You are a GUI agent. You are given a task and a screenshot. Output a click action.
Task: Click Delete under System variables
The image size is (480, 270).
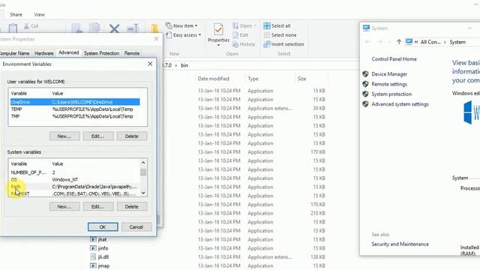tap(132, 207)
